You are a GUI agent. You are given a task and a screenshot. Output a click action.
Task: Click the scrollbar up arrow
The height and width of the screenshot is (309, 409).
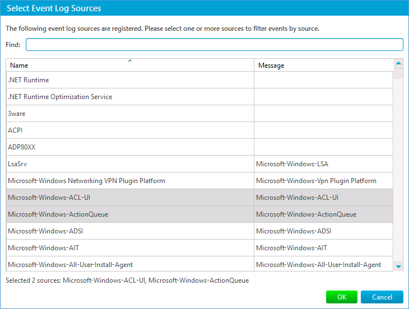pyautogui.click(x=398, y=63)
